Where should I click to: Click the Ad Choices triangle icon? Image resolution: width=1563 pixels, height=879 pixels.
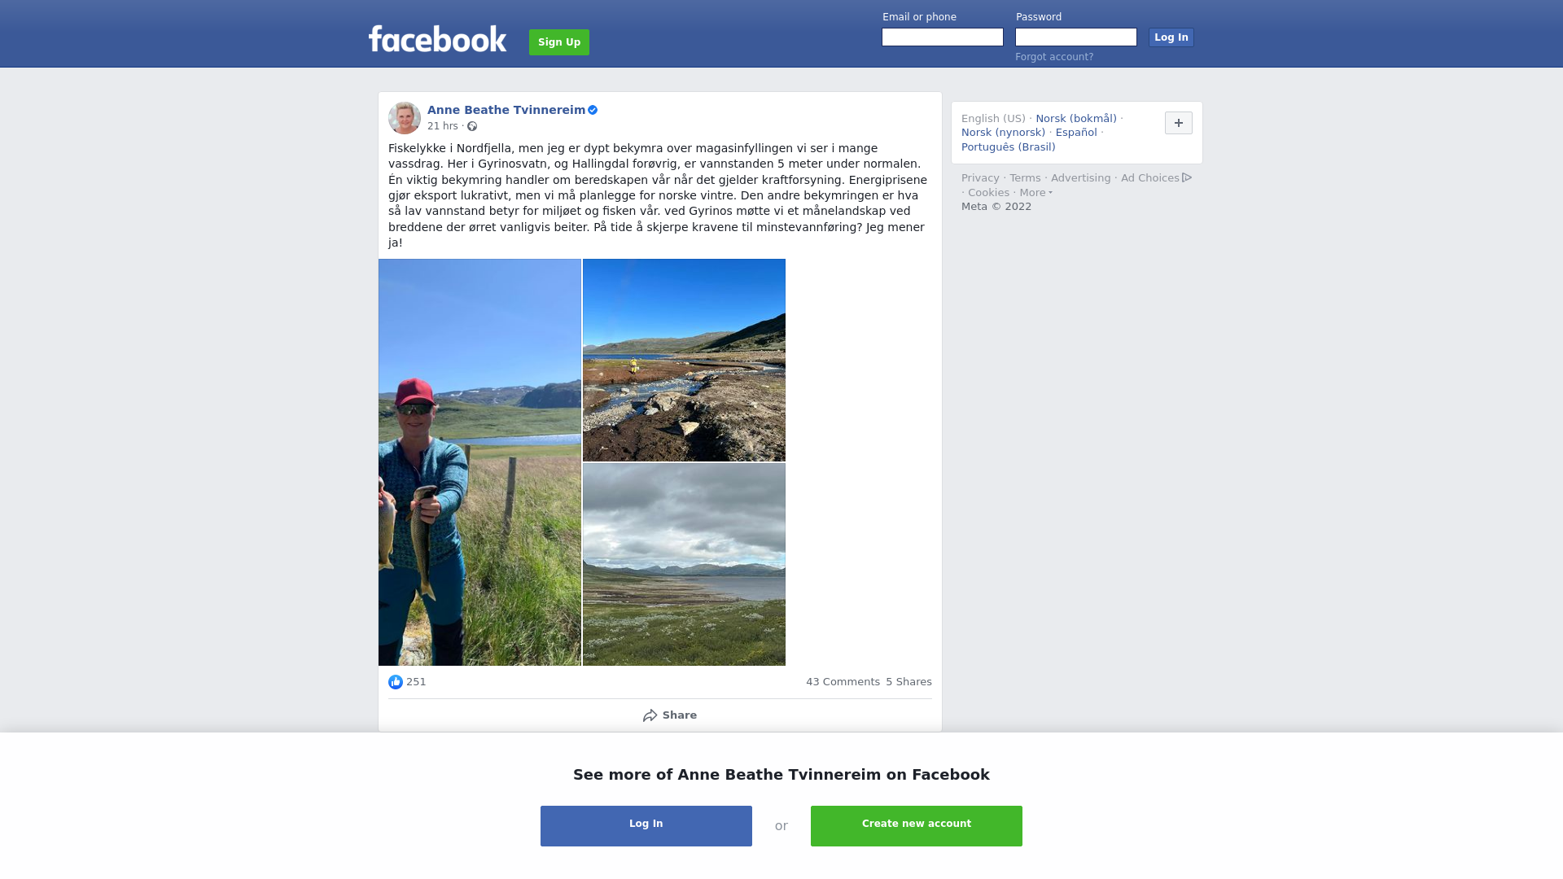coord(1187,177)
